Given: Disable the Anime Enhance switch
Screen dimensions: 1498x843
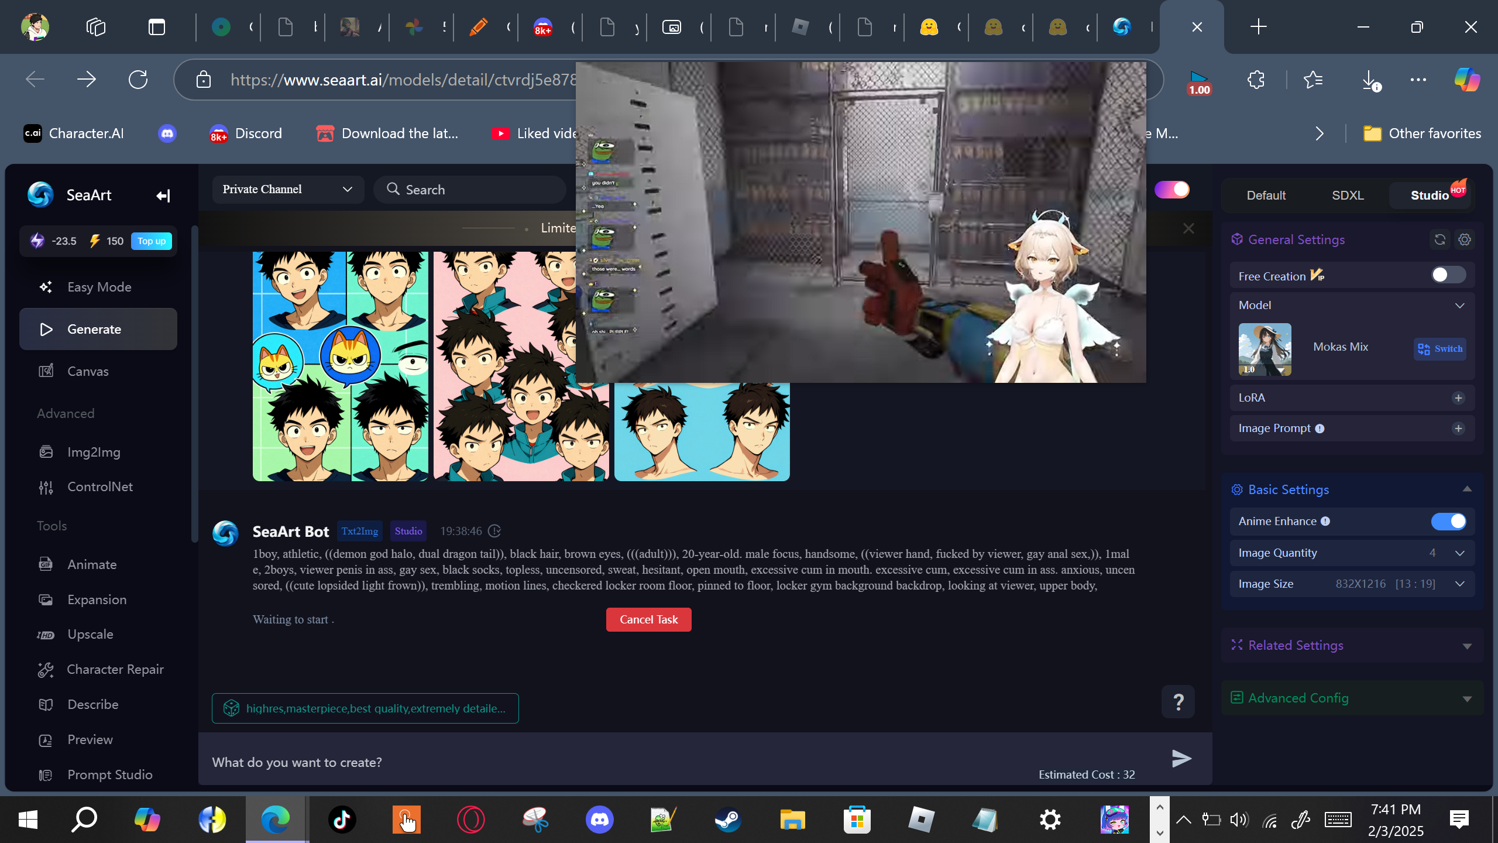Looking at the screenshot, I should (x=1448, y=521).
